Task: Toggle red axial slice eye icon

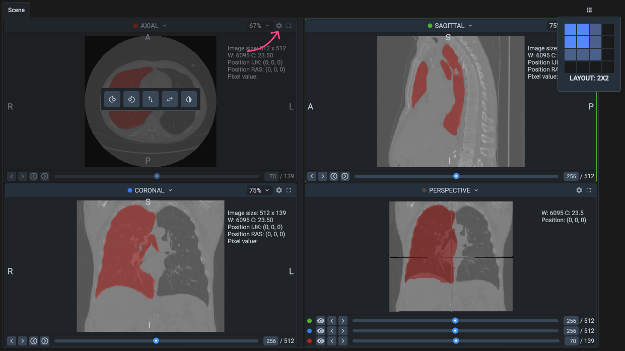Action: pyautogui.click(x=321, y=341)
